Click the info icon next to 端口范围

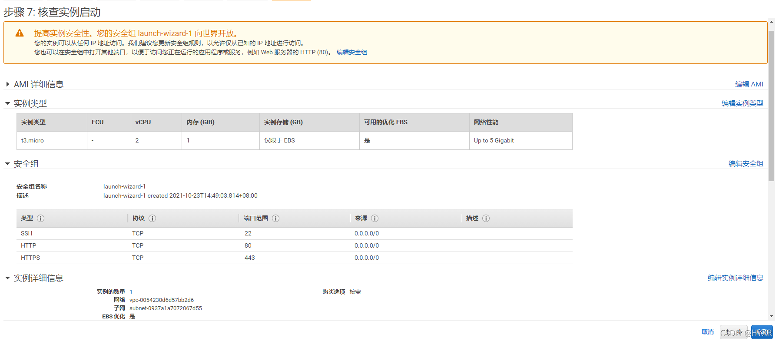(275, 219)
